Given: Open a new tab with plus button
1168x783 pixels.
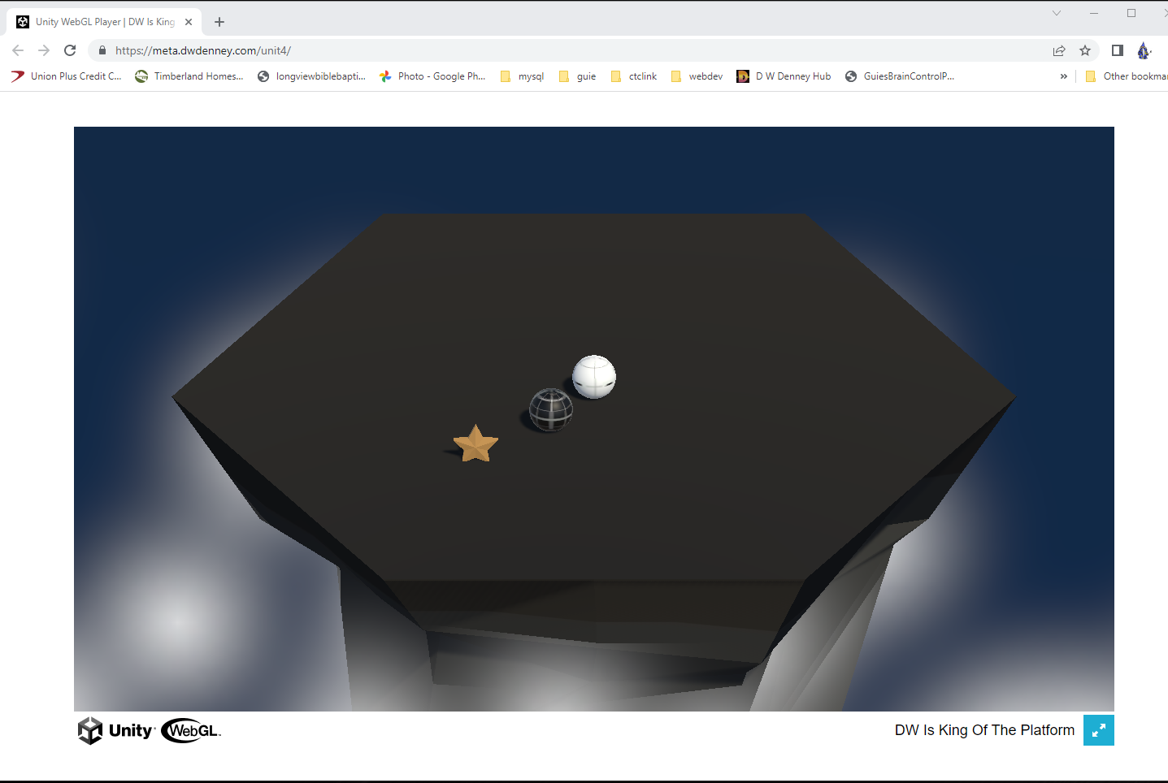Looking at the screenshot, I should coord(219,22).
